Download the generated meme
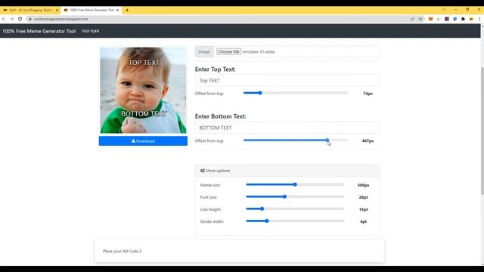 pos(143,141)
